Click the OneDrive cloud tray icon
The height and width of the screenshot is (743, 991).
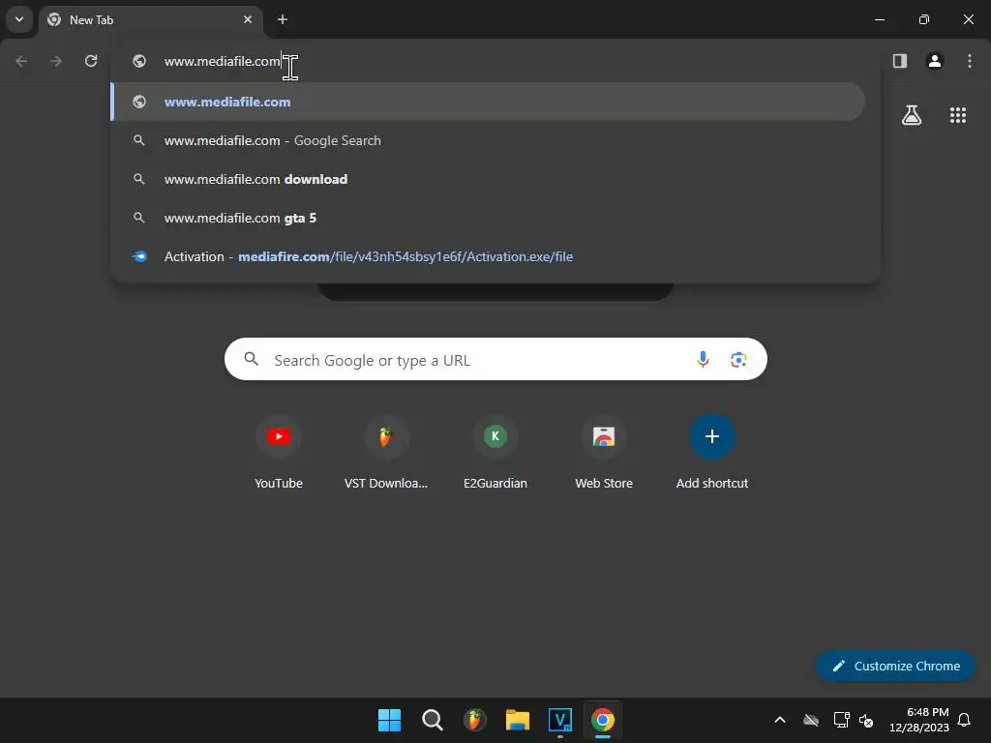[811, 720]
